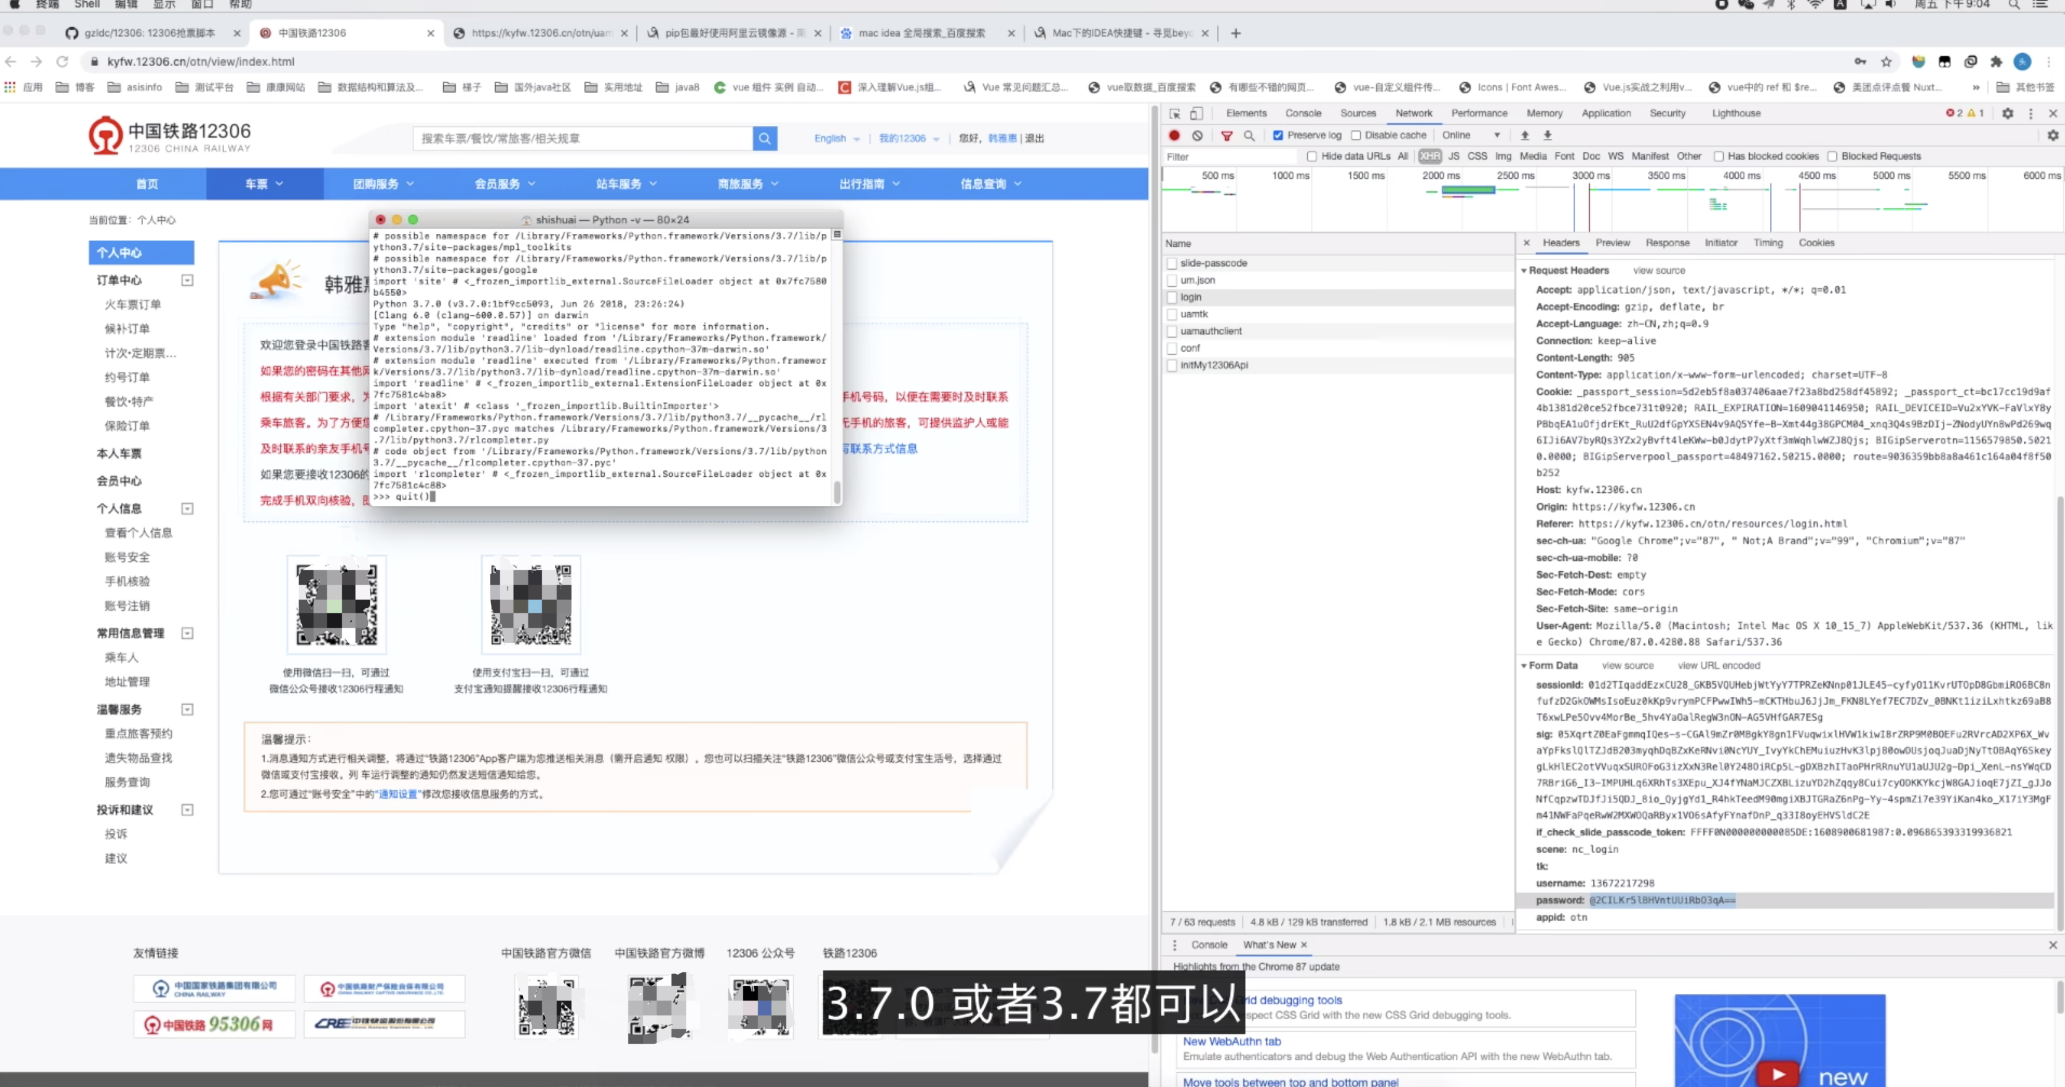2065x1087 pixels.
Task: Tick the checkbox beside uamtk request
Action: tap(1172, 314)
